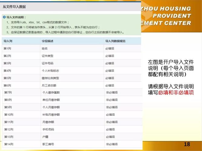Click the blue info icon beside 导入文件说明
Image resolution: width=202 pixels, height=151 pixels.
(4, 17)
